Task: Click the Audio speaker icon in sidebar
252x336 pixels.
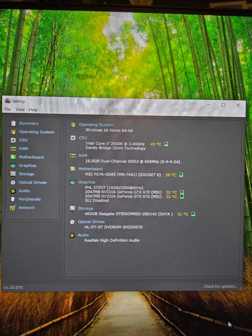Action: [x=13, y=191]
